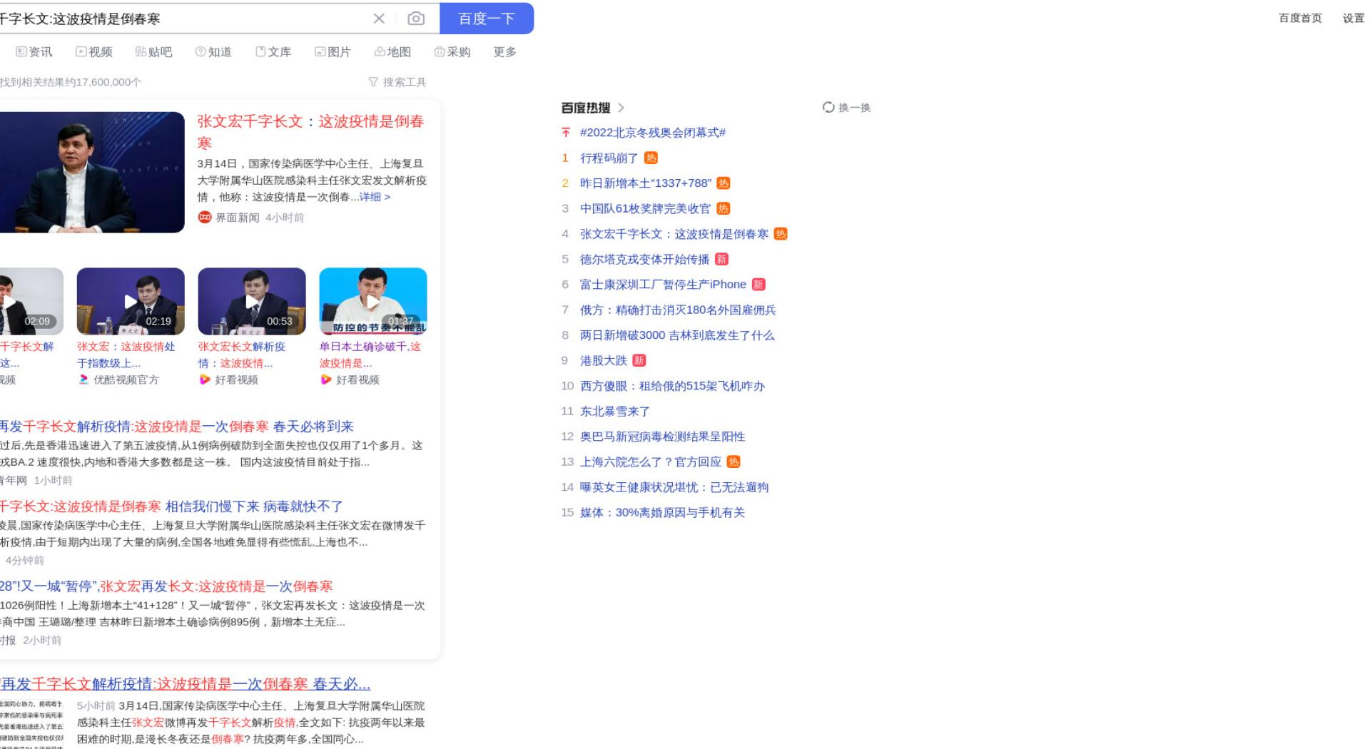Open hot search 俄方：精确打击消灭180名外国雇佣兵
Viewport: 1370px width, 749px height.
point(678,310)
